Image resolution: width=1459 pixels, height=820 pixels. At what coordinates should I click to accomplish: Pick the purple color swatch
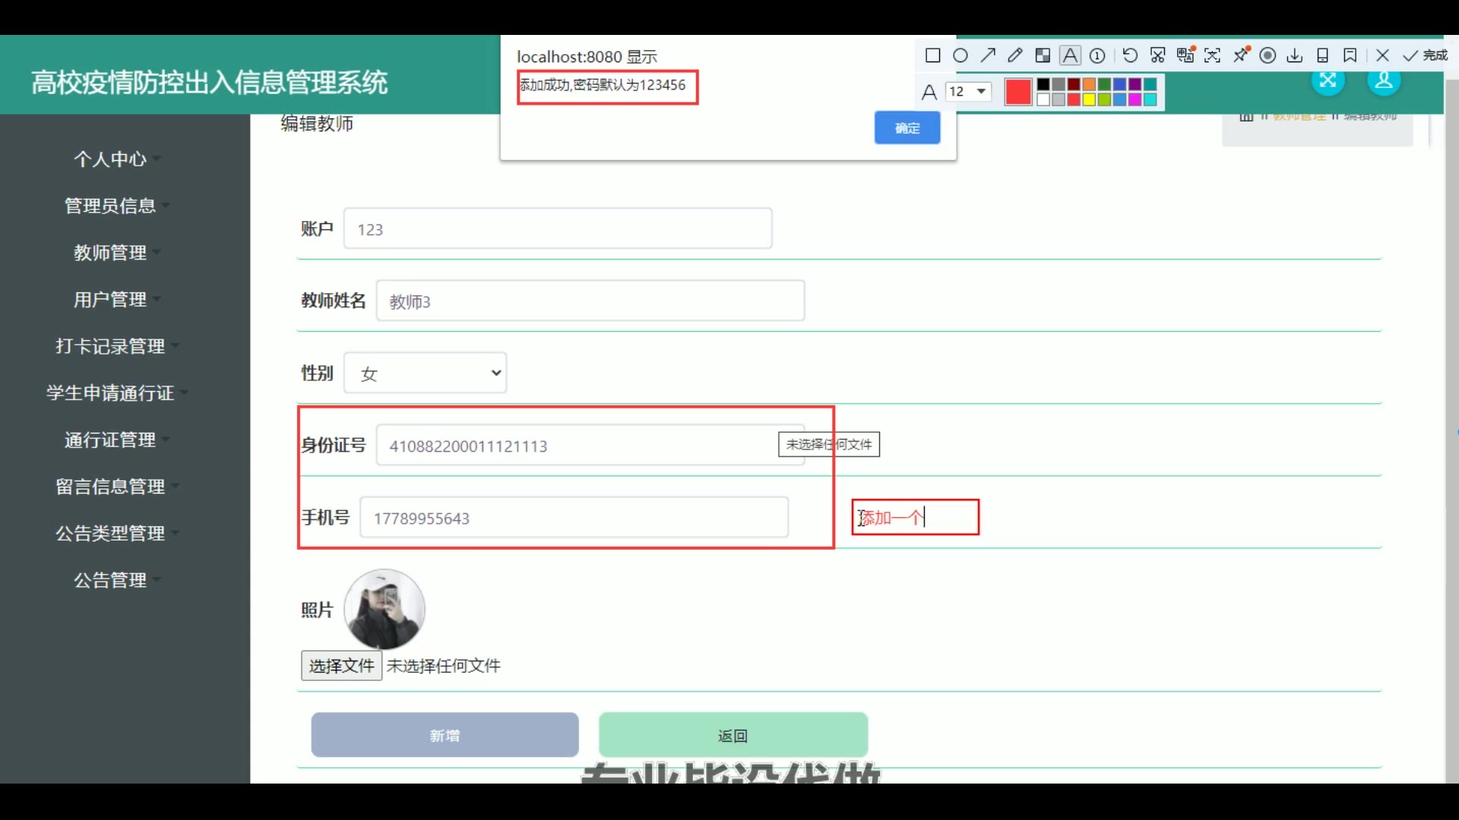[1135, 84]
